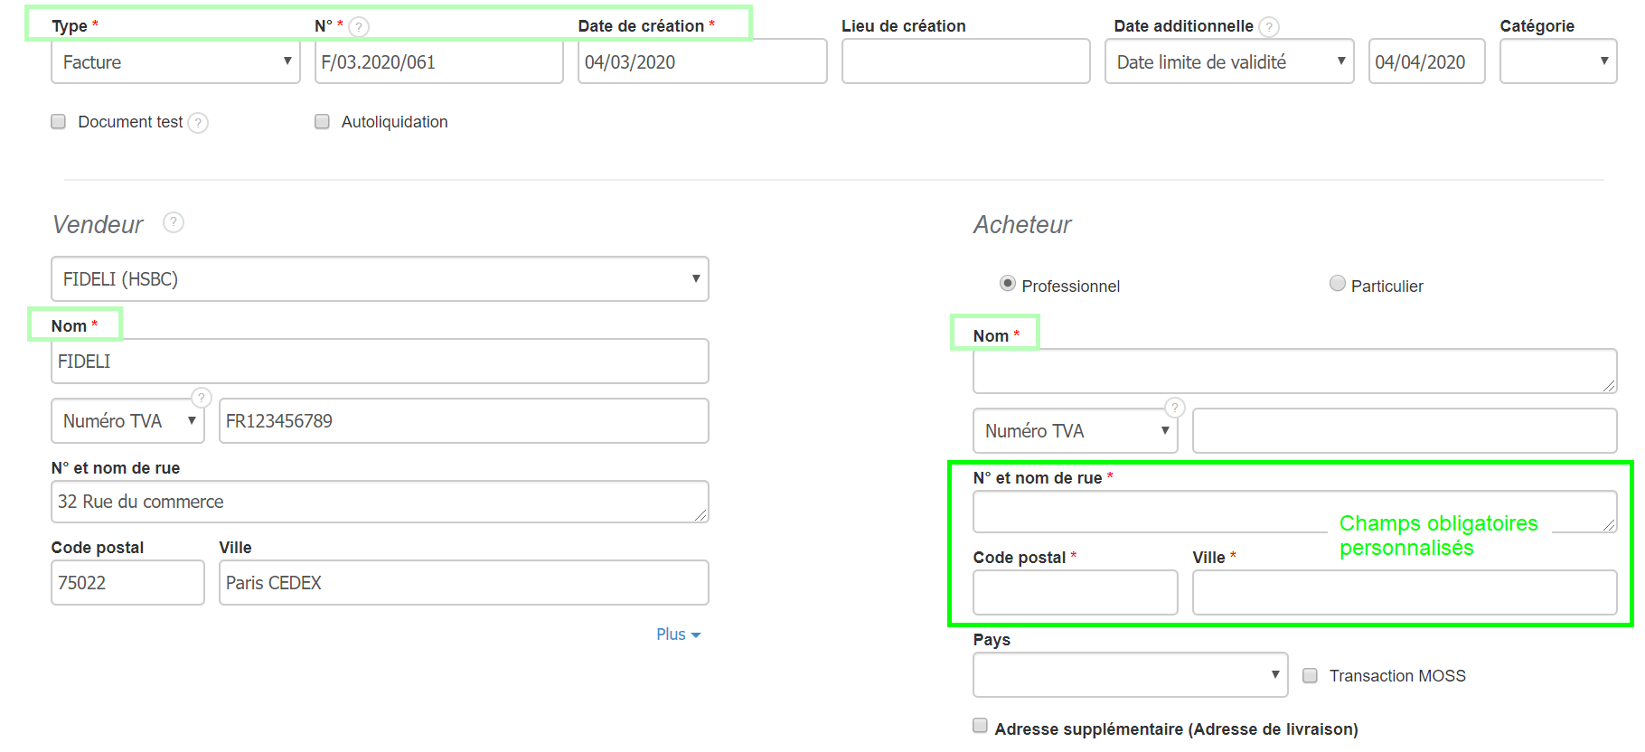
Task: Focus the buyer Ville input
Action: tap(1405, 593)
